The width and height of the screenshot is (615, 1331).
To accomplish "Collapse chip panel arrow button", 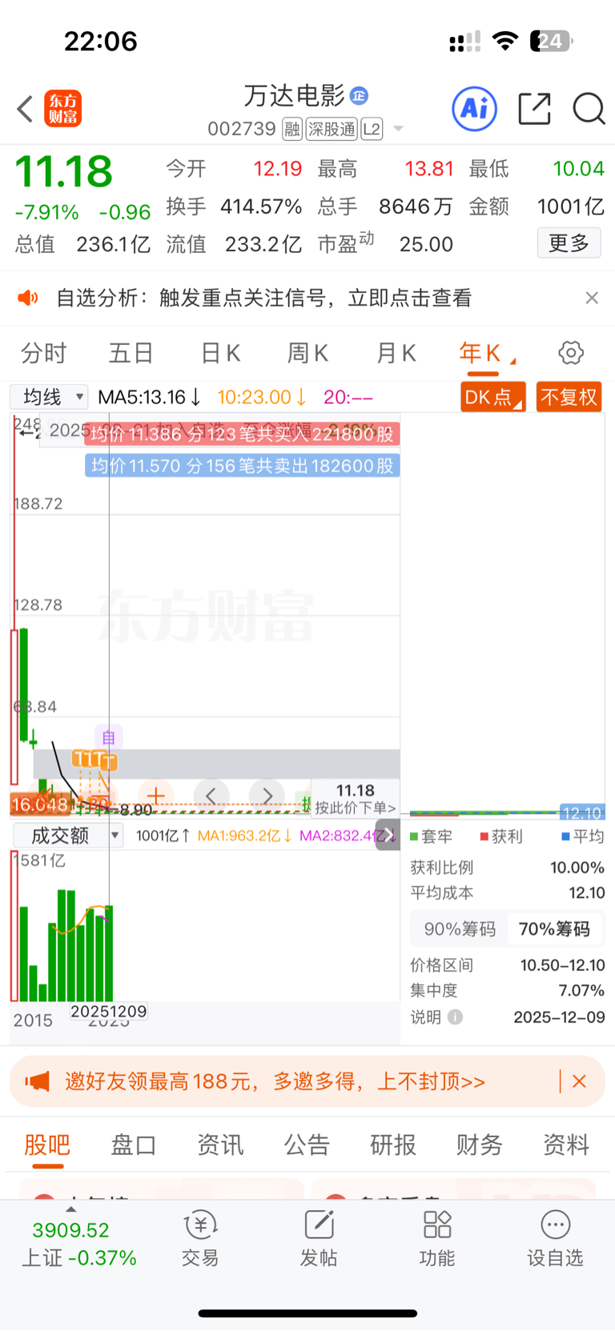I will tap(388, 836).
